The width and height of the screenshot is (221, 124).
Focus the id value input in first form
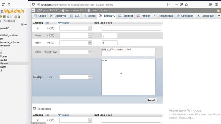(131, 28)
